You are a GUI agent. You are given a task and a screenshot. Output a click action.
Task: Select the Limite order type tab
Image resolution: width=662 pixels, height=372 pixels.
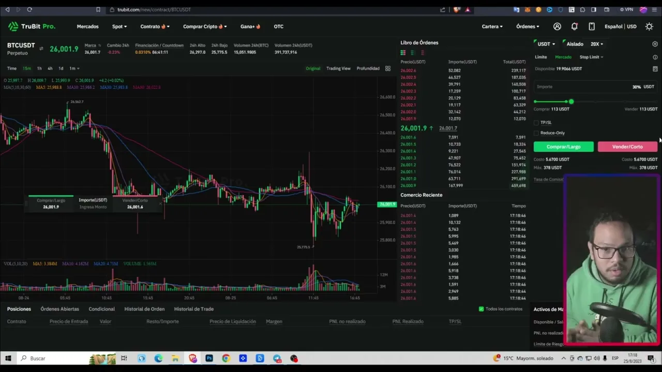coord(541,57)
